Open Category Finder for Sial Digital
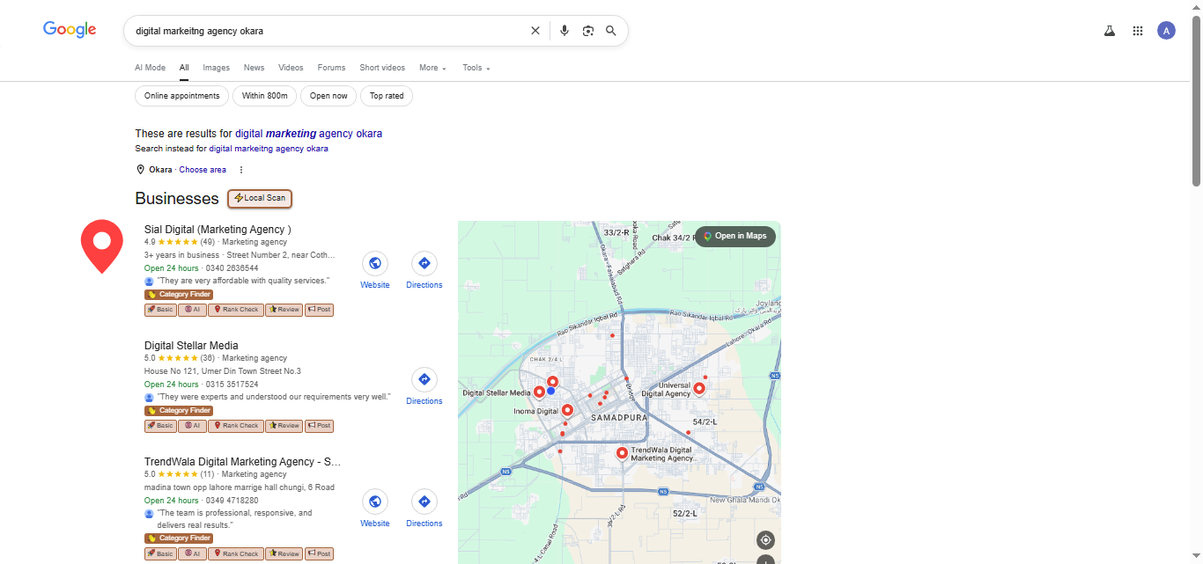 coord(179,295)
